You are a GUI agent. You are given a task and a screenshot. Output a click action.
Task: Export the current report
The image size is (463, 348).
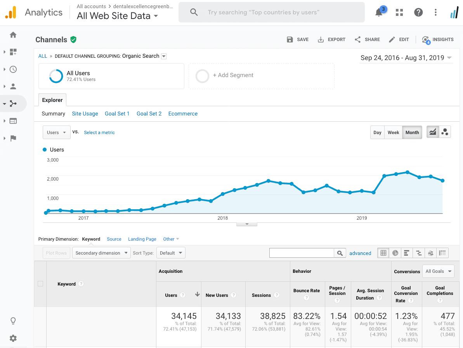click(x=331, y=39)
